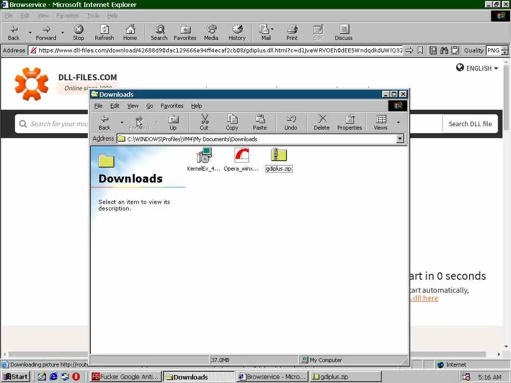Click the Search DLL file button
This screenshot has height=383, width=511.
coord(470,124)
